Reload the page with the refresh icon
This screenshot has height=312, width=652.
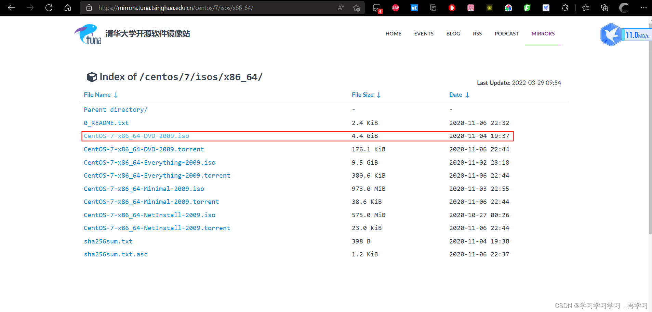49,8
